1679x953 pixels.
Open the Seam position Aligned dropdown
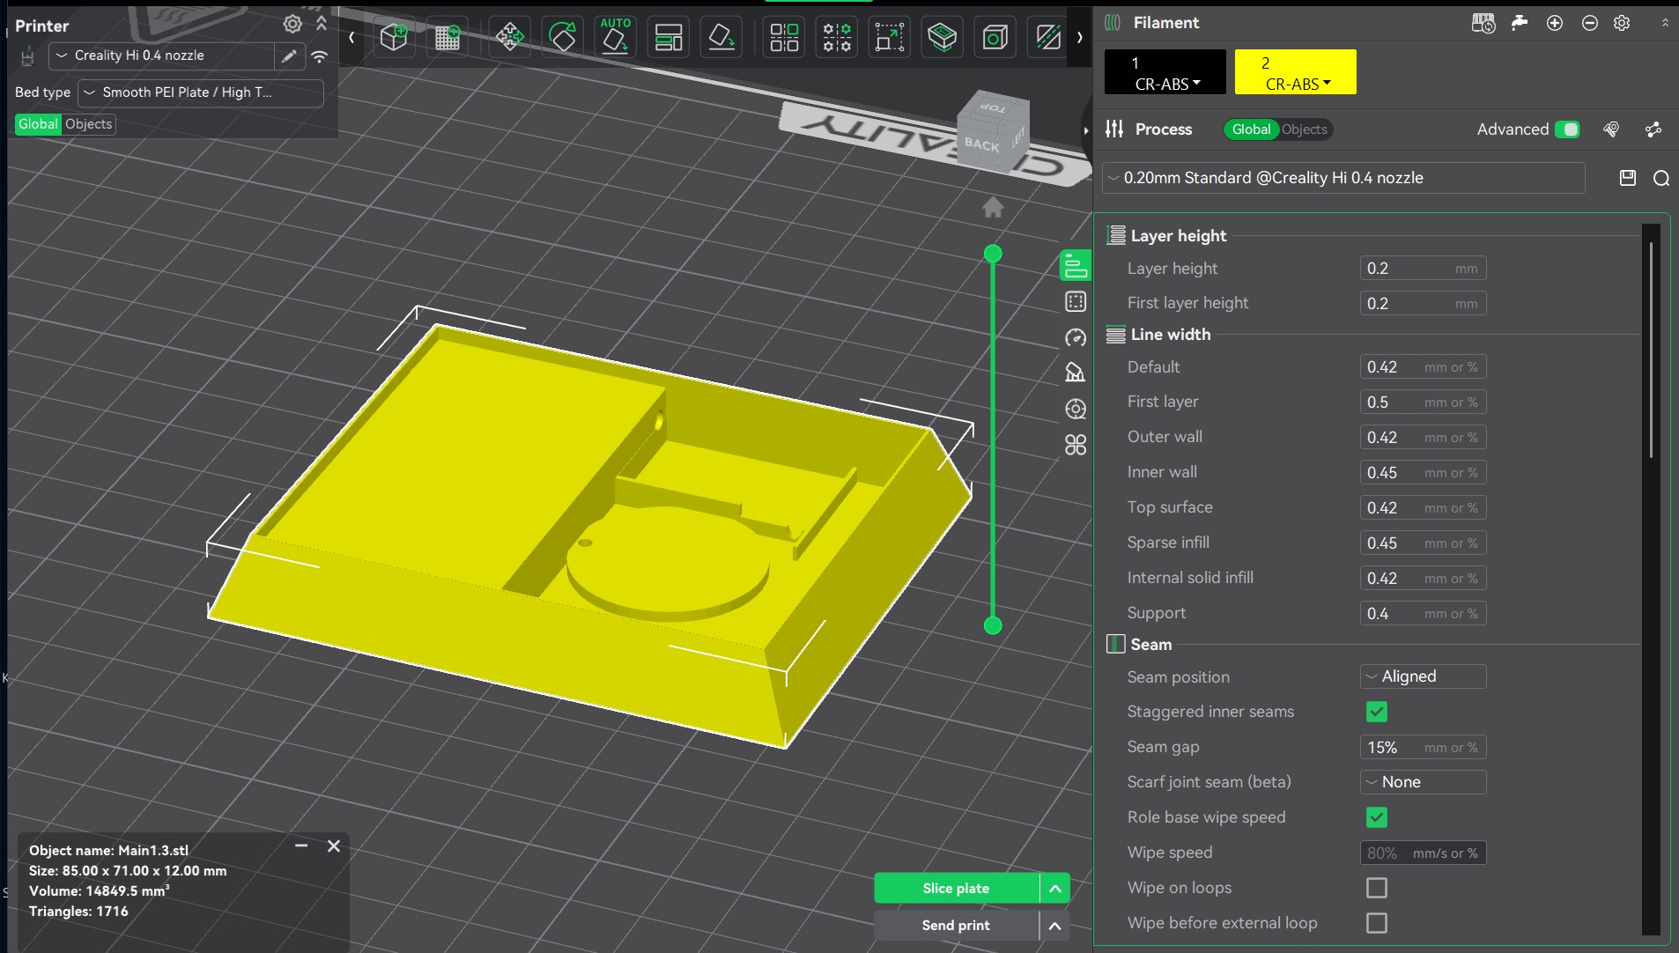tap(1424, 676)
